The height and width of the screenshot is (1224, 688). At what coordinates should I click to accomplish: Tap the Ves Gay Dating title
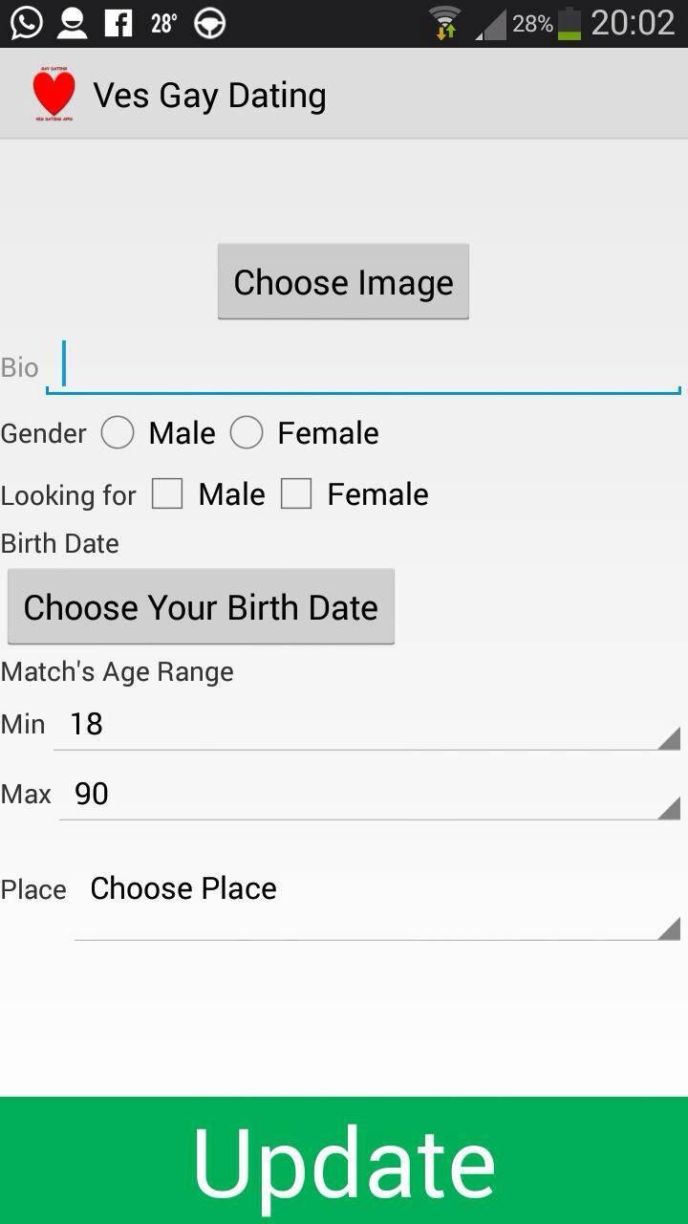point(209,96)
